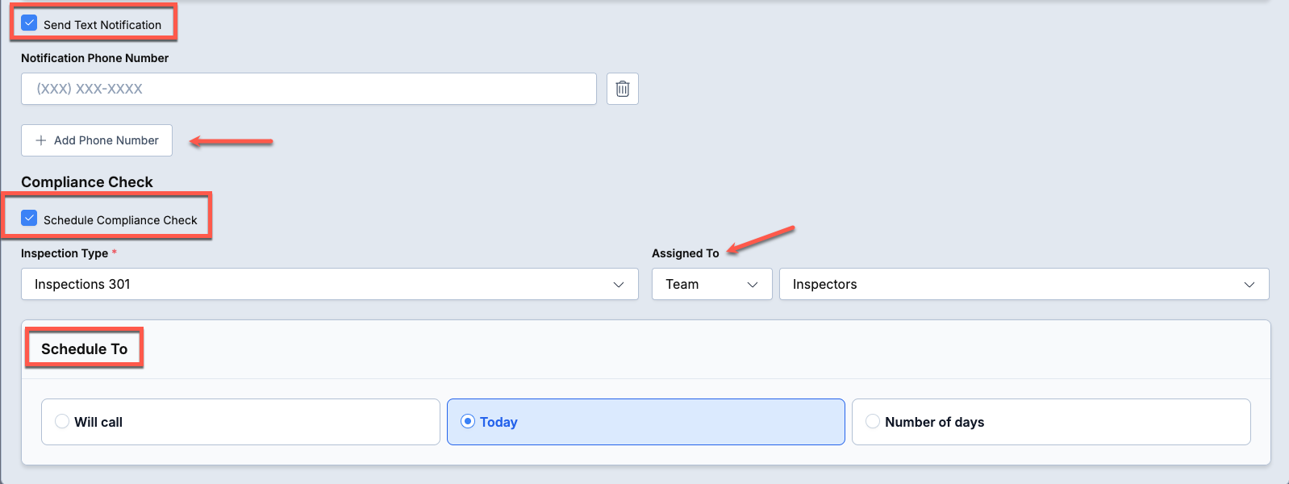Delete the phone number with trash icon
1289x484 pixels.
622,89
